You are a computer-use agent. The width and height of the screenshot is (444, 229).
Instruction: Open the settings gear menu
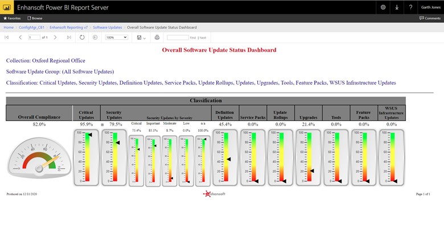[383, 7]
